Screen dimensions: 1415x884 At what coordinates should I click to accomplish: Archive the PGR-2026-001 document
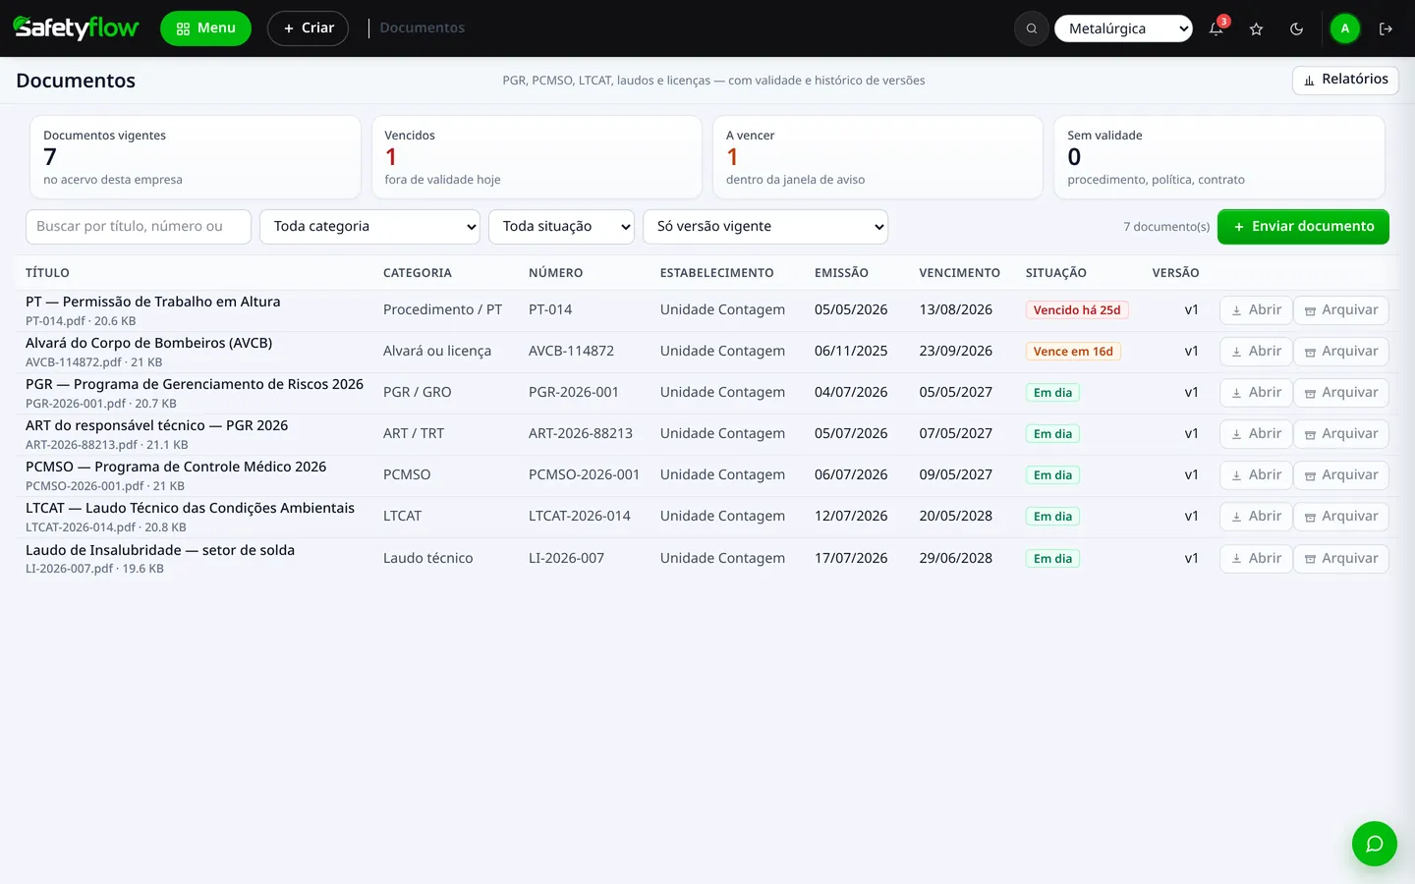1341,393
